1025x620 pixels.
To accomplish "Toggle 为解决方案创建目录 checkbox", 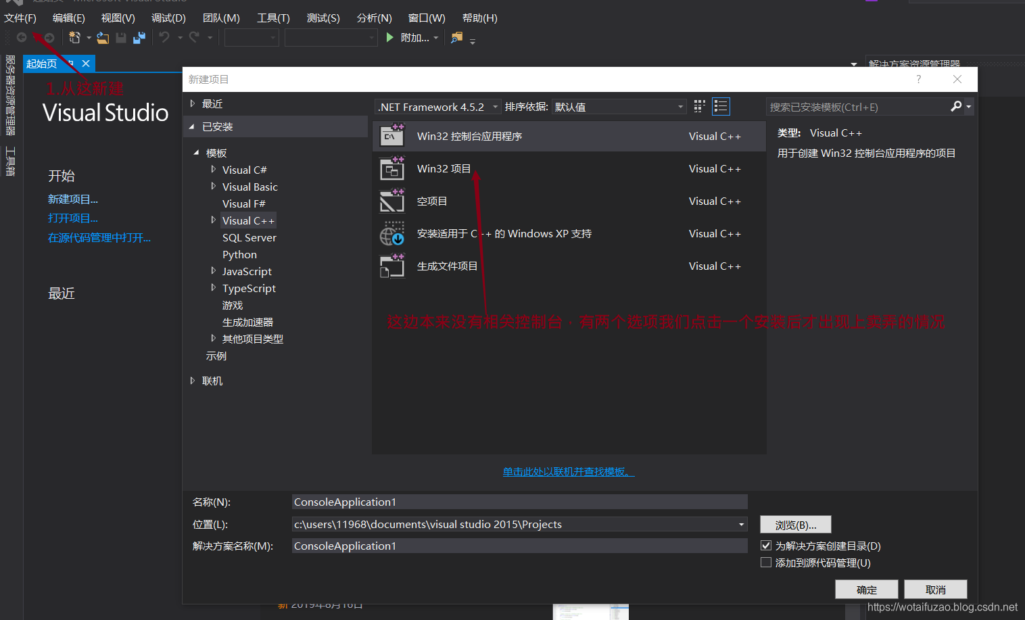I will [x=766, y=545].
